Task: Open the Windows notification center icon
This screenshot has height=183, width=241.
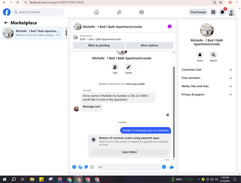Action: tap(235, 179)
